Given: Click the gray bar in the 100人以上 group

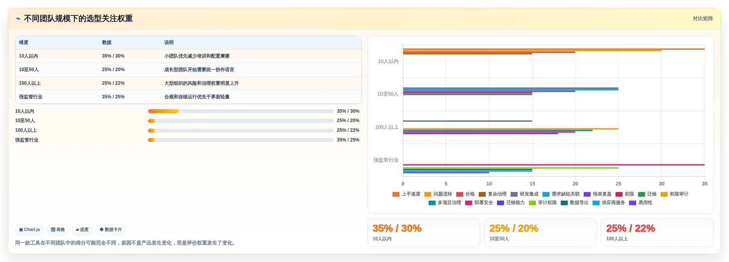Looking at the screenshot, I should tap(467, 121).
